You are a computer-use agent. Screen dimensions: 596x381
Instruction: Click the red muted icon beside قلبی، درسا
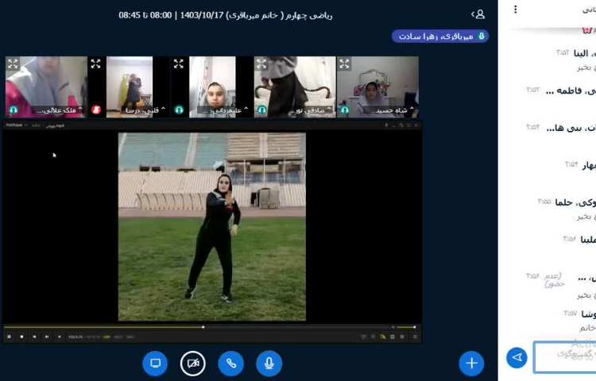pyautogui.click(x=96, y=110)
